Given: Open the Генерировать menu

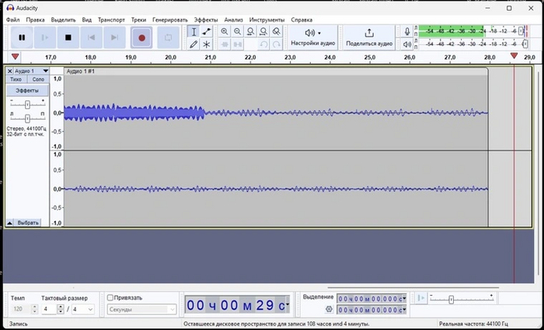Looking at the screenshot, I should [x=169, y=19].
